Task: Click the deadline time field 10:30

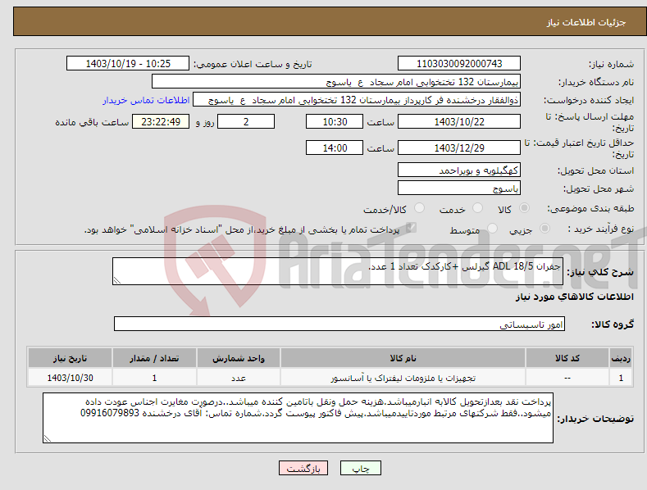Action: click(x=335, y=121)
